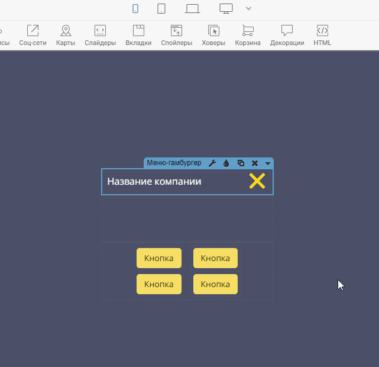Duplicate the Меню-гамбургер widget
Screen dimensions: 379x367
pyautogui.click(x=241, y=163)
